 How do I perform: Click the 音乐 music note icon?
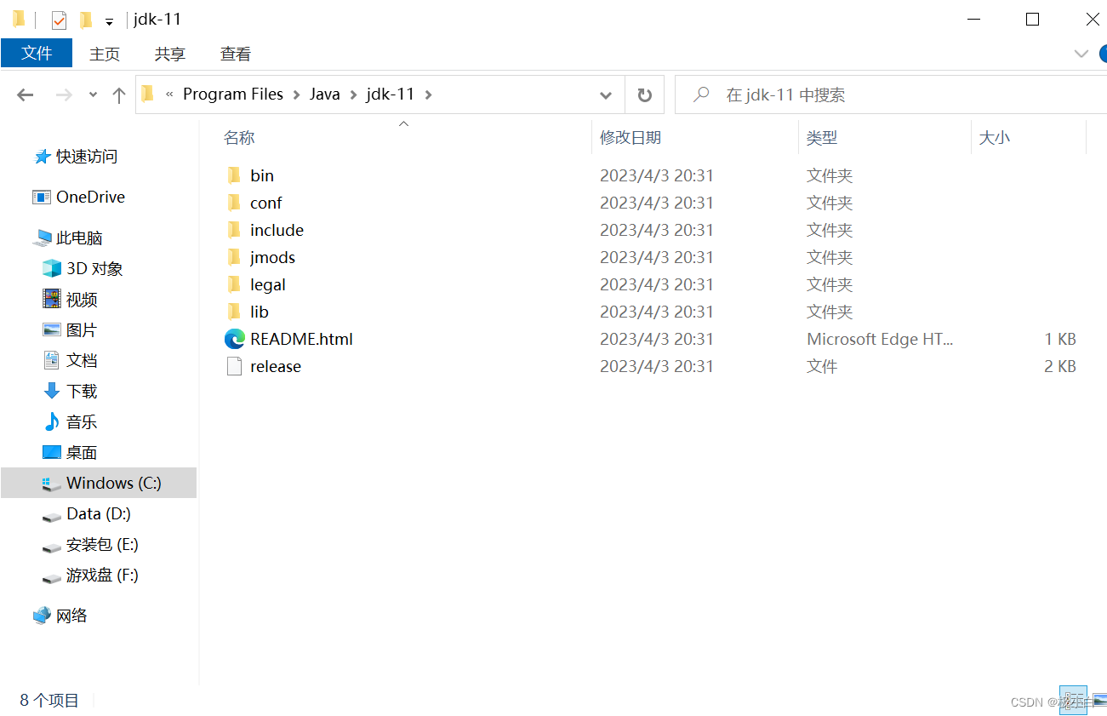(x=52, y=421)
